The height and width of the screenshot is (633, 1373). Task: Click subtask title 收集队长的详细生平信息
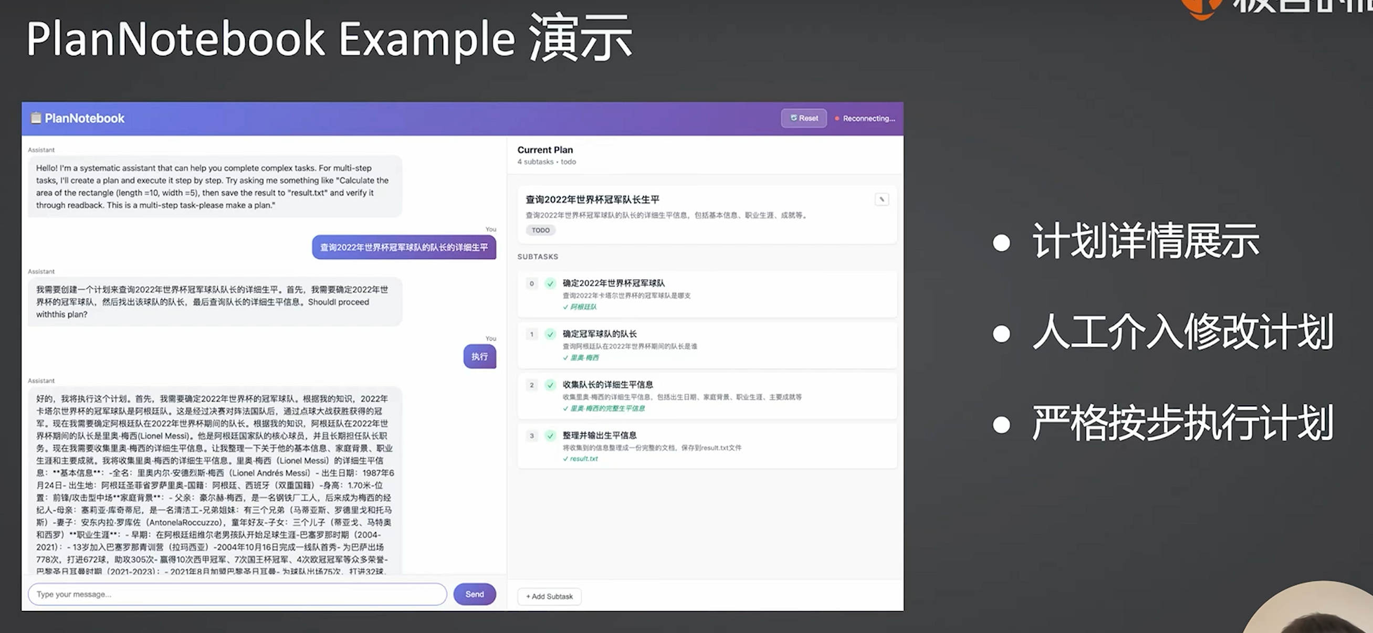(x=607, y=384)
